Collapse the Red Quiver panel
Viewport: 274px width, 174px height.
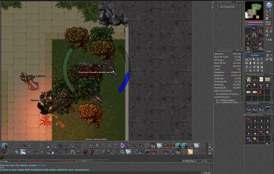270,103
